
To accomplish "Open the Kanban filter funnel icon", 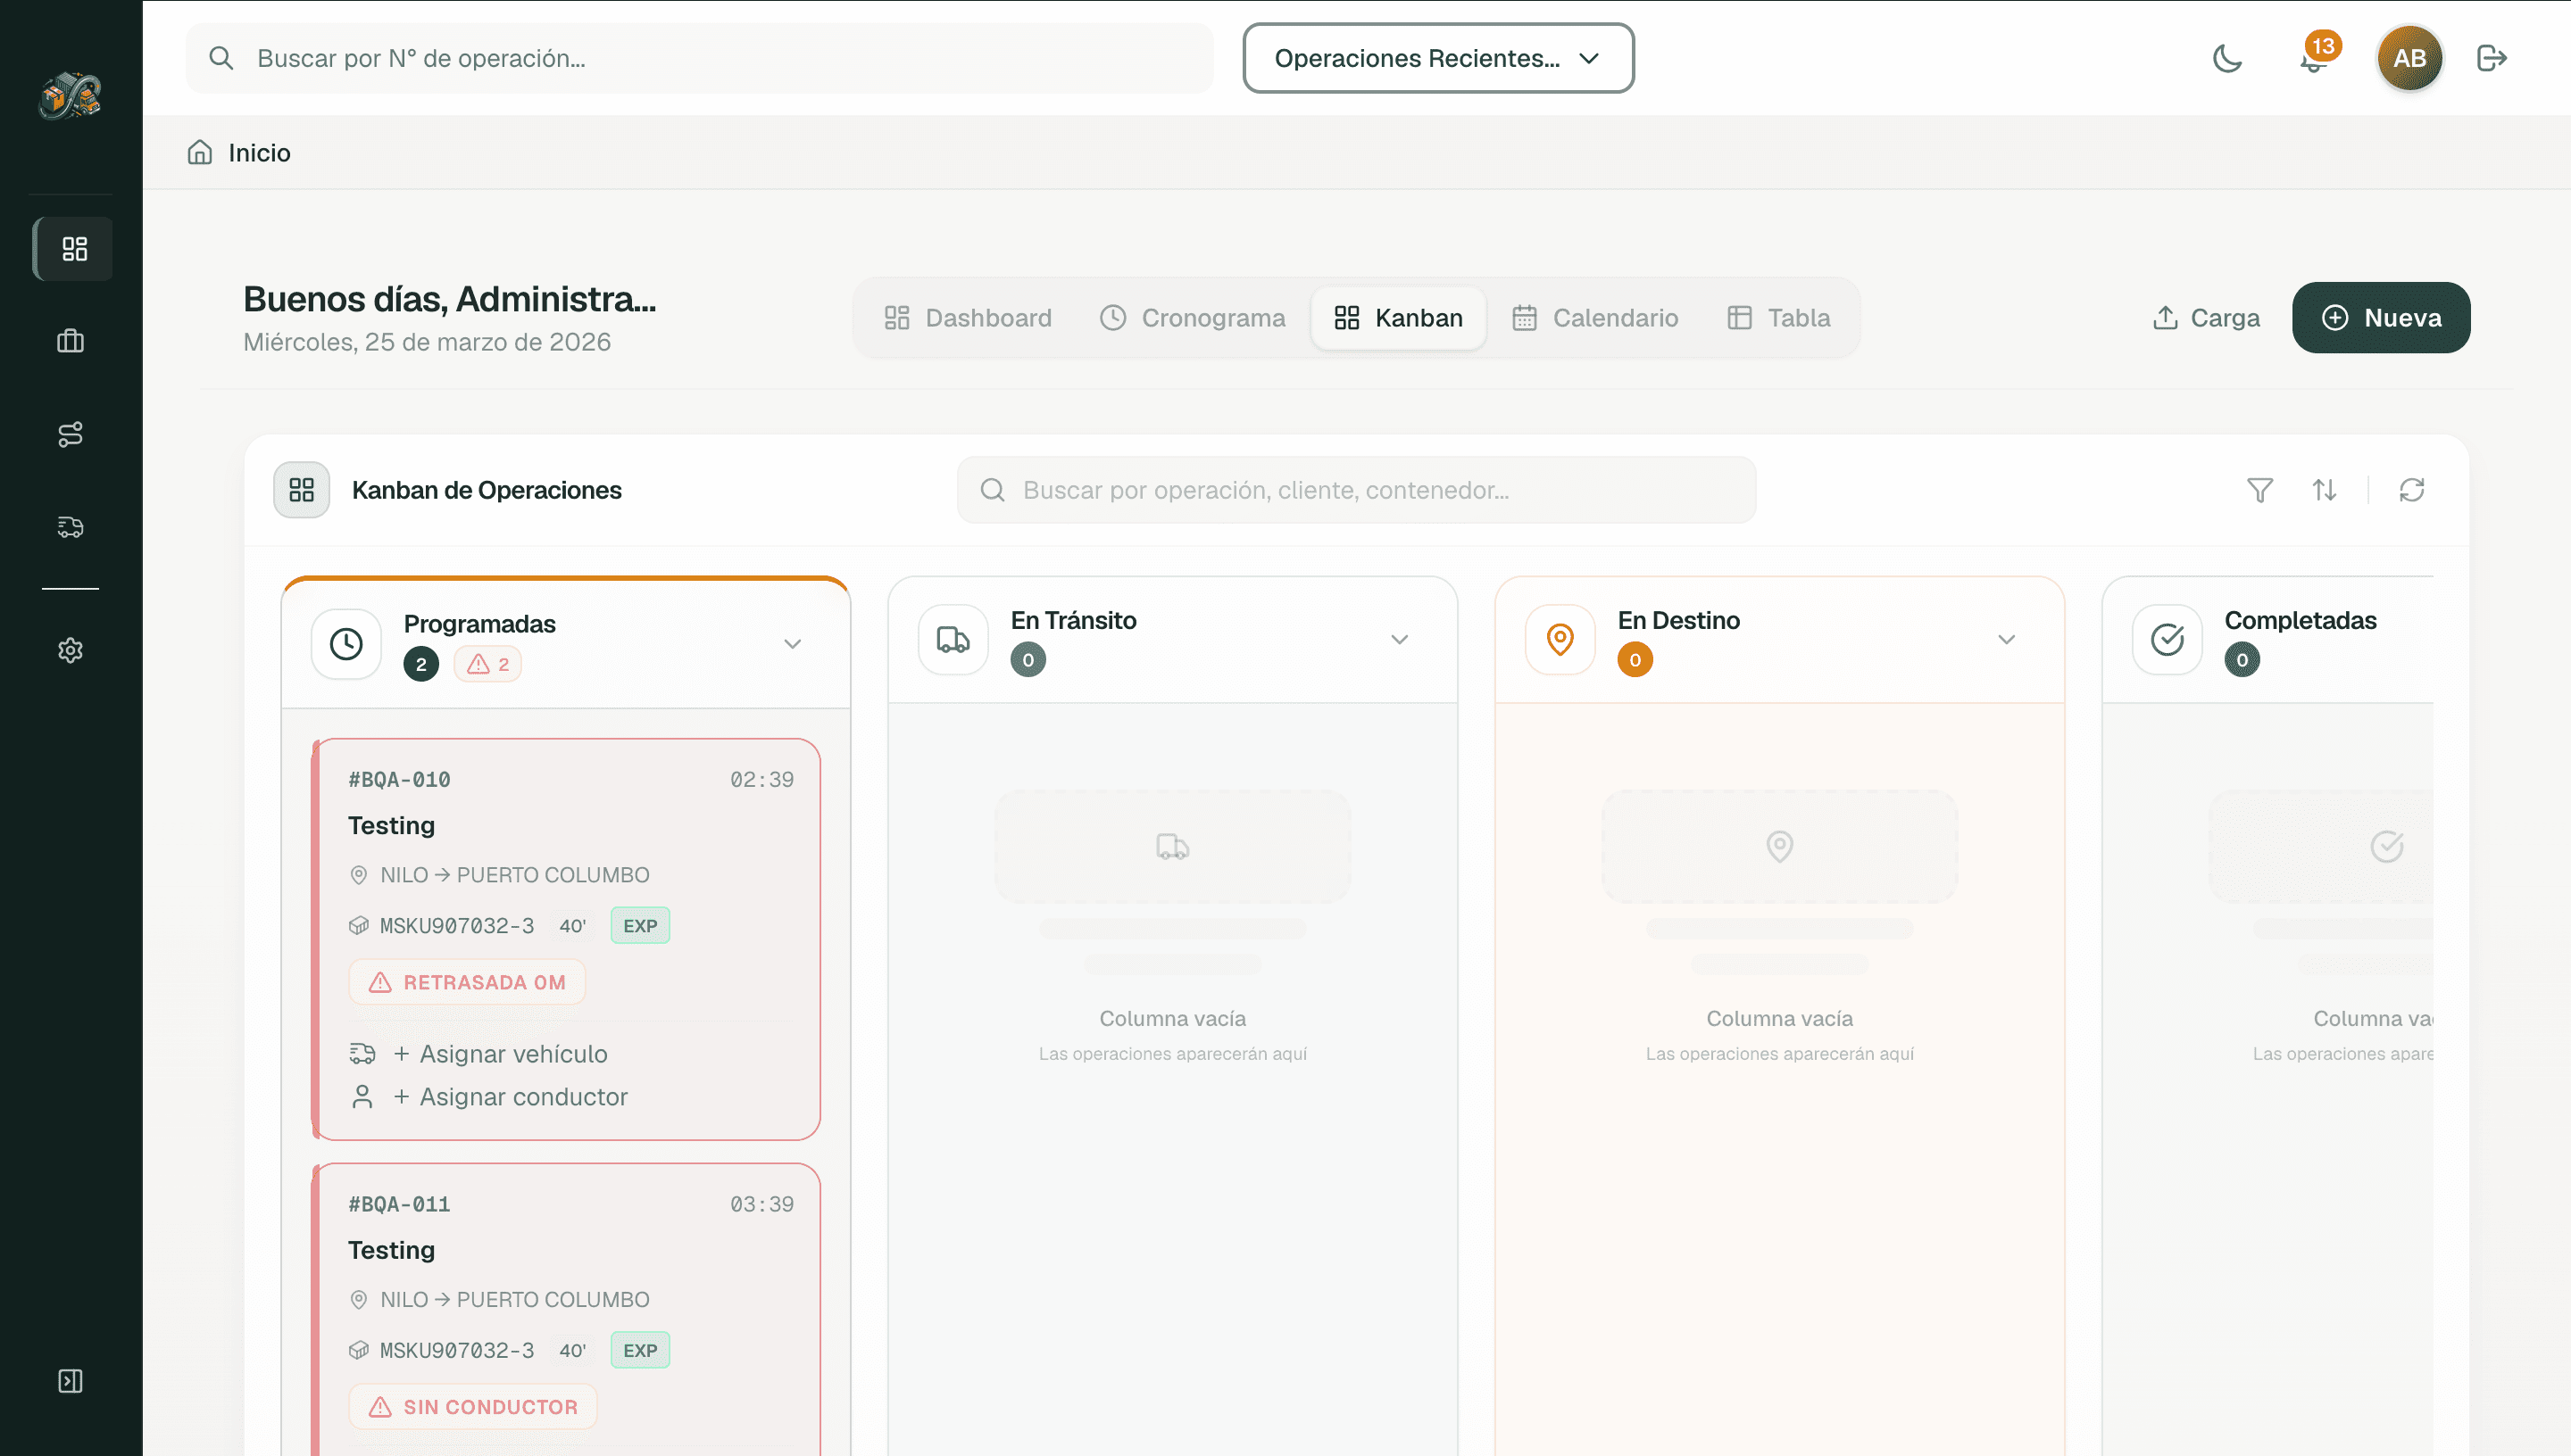I will click(x=2259, y=490).
